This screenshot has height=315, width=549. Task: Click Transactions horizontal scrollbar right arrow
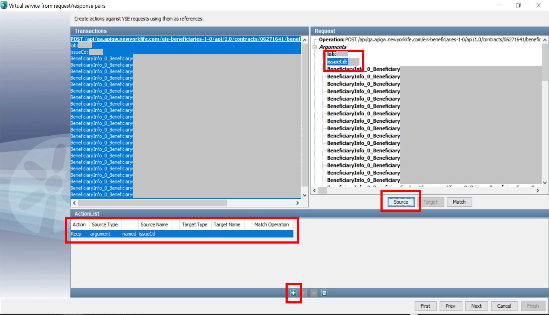tap(297, 203)
